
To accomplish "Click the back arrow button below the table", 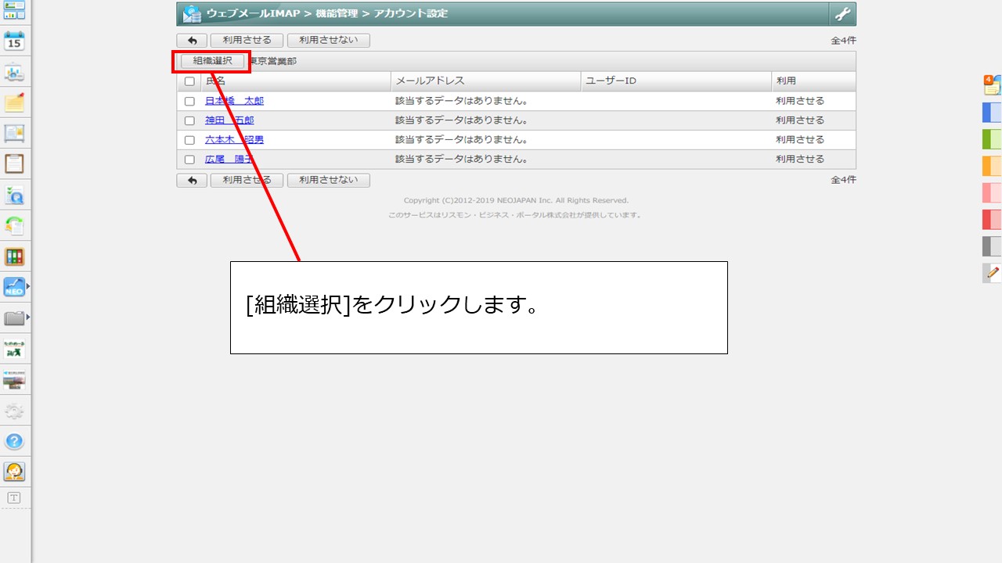I will [x=191, y=180].
